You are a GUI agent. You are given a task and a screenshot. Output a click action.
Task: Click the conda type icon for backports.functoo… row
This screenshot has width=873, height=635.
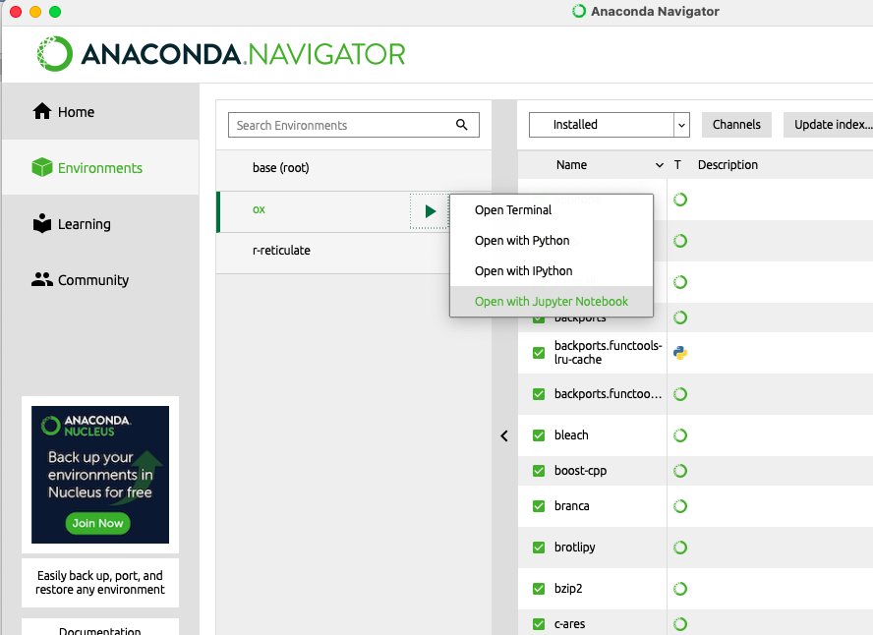pyautogui.click(x=679, y=394)
